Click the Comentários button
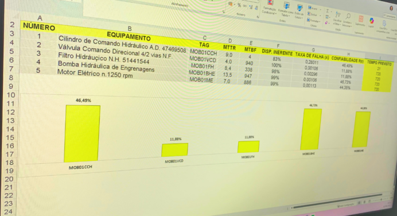The width and height of the screenshot is (397, 216). (390, 16)
